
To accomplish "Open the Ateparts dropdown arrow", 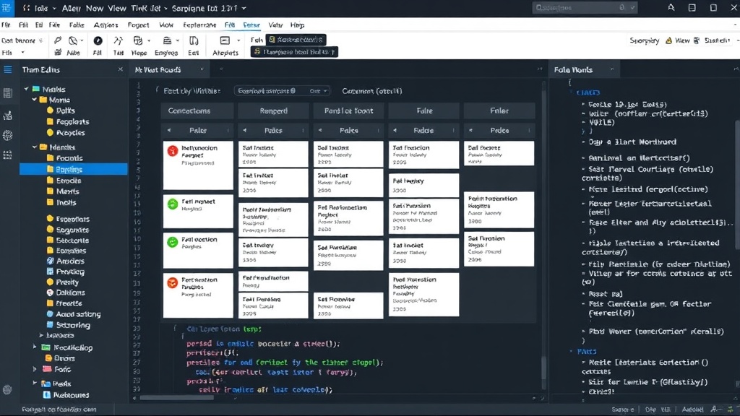I will [238, 41].
